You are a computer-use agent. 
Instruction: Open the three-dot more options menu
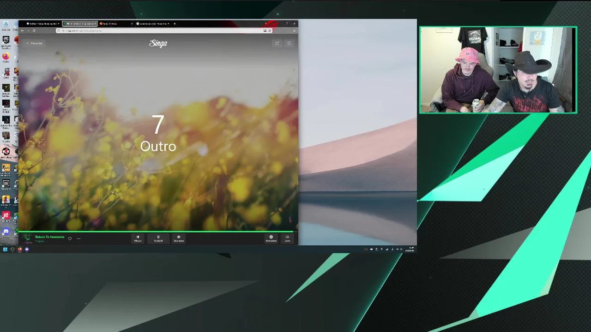(x=78, y=238)
